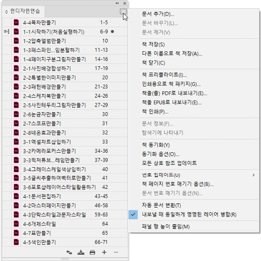261x261 pixels.
Task: Set 4-4목차만들기 as style source
Action: pos(7,22)
